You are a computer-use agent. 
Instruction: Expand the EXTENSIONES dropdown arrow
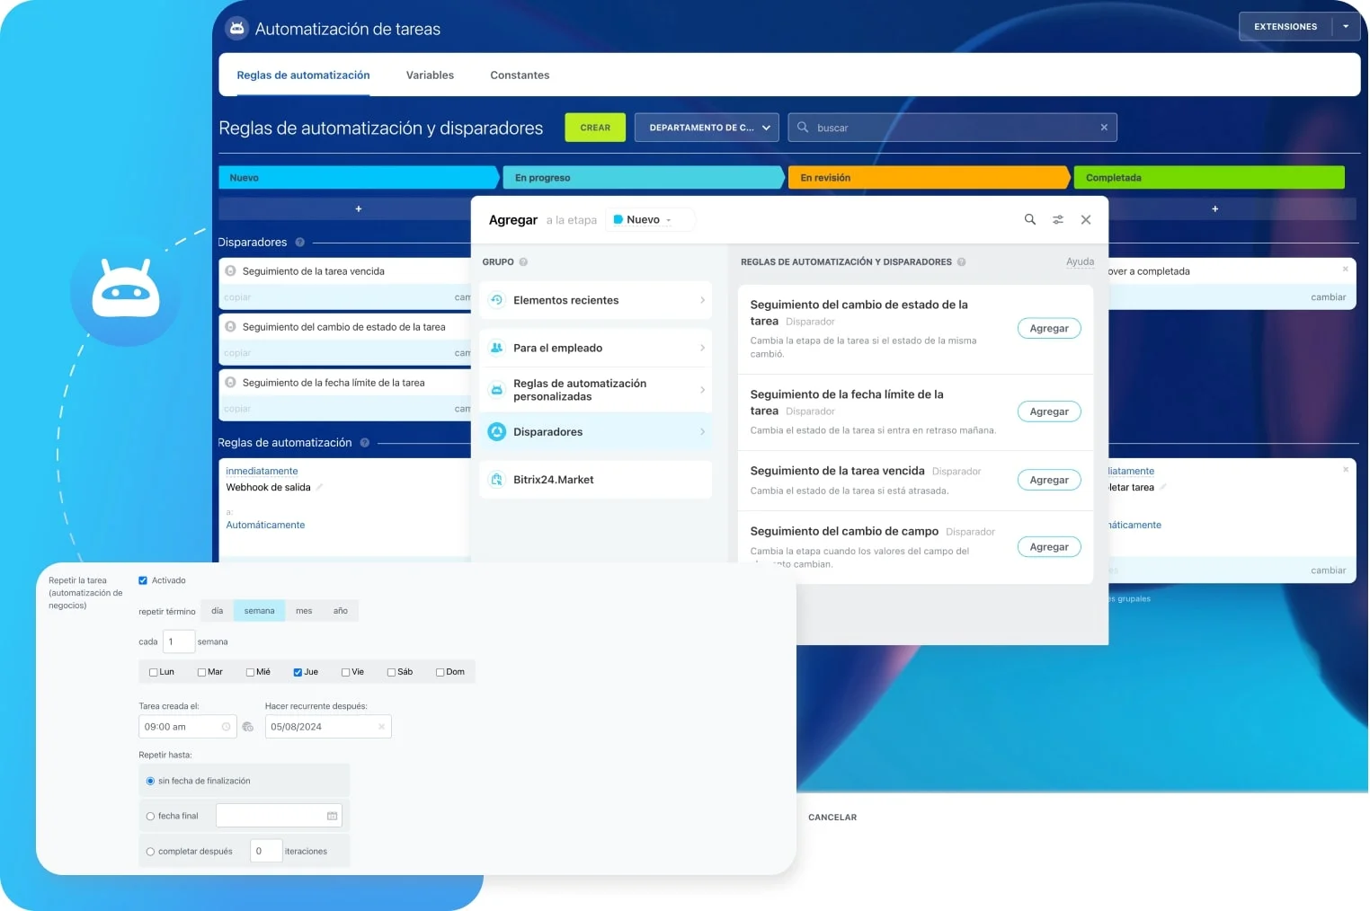1346,26
